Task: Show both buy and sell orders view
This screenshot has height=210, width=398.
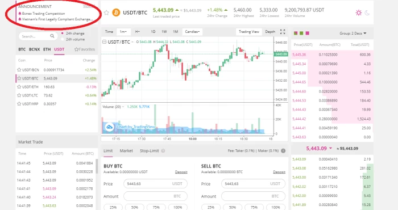Action: 296,33
